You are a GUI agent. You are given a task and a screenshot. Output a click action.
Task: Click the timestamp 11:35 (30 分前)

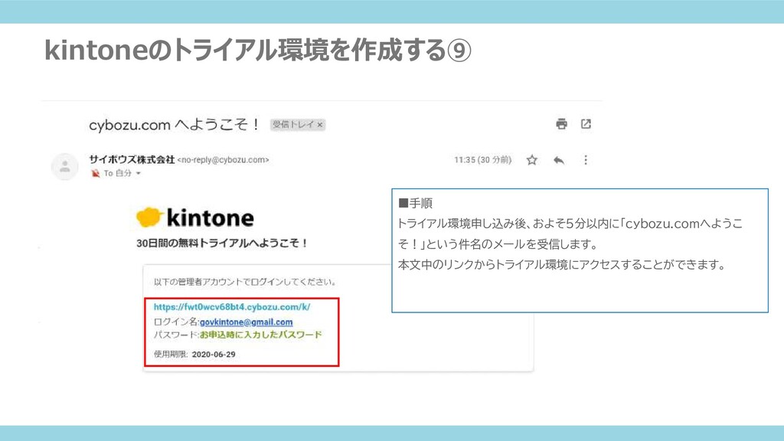coord(482,160)
